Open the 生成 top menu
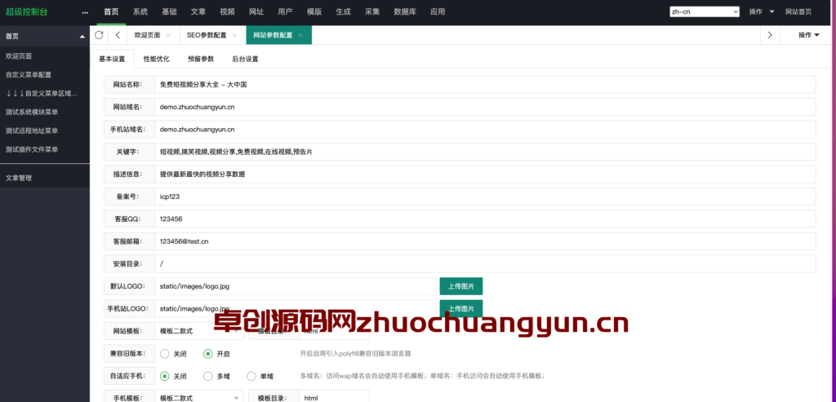The image size is (836, 402). click(x=344, y=11)
